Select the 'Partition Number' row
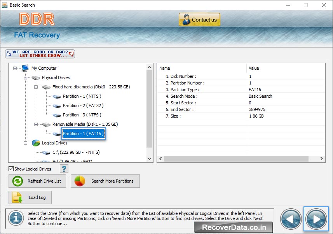 (x=241, y=83)
